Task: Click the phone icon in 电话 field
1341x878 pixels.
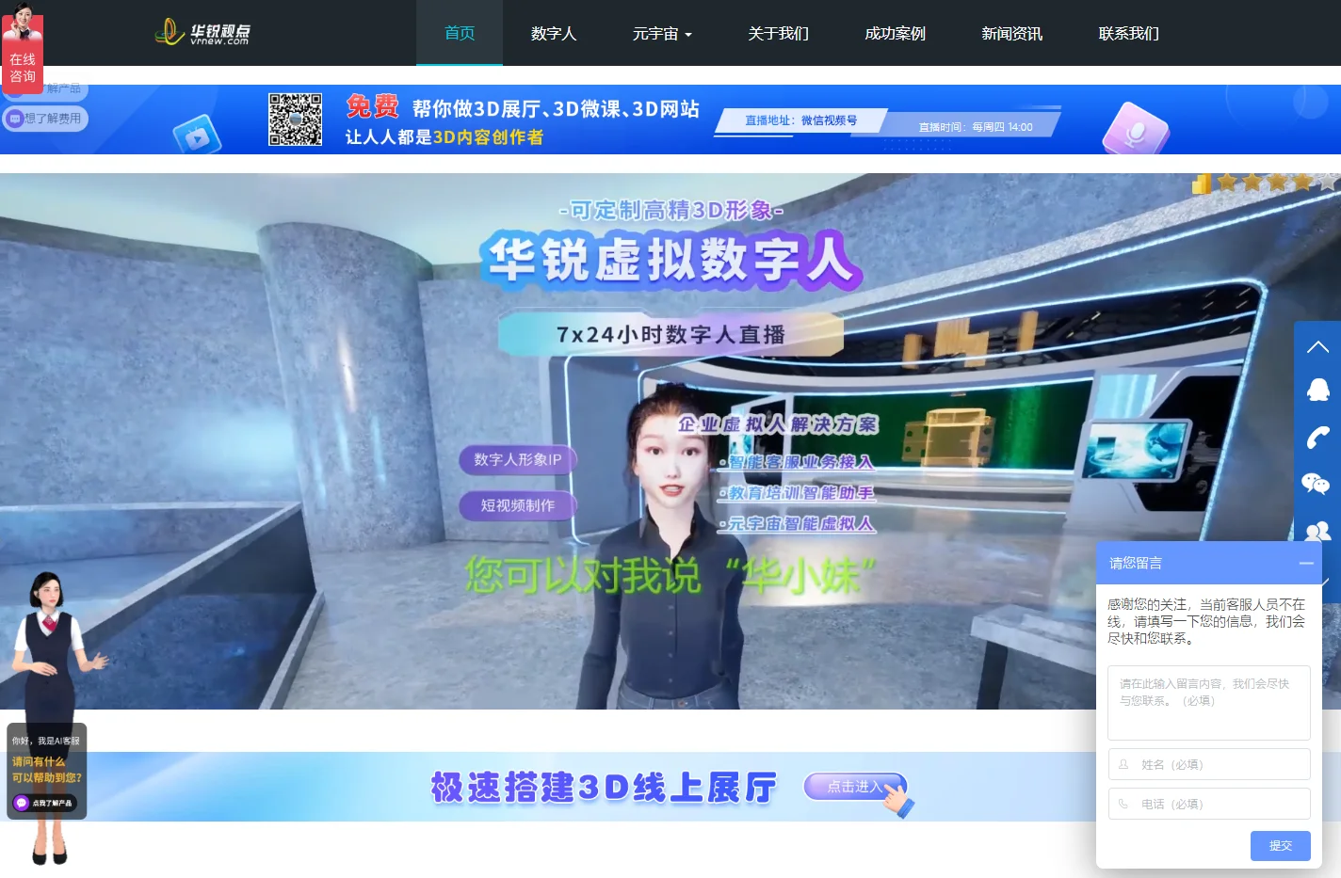Action: click(x=1123, y=804)
